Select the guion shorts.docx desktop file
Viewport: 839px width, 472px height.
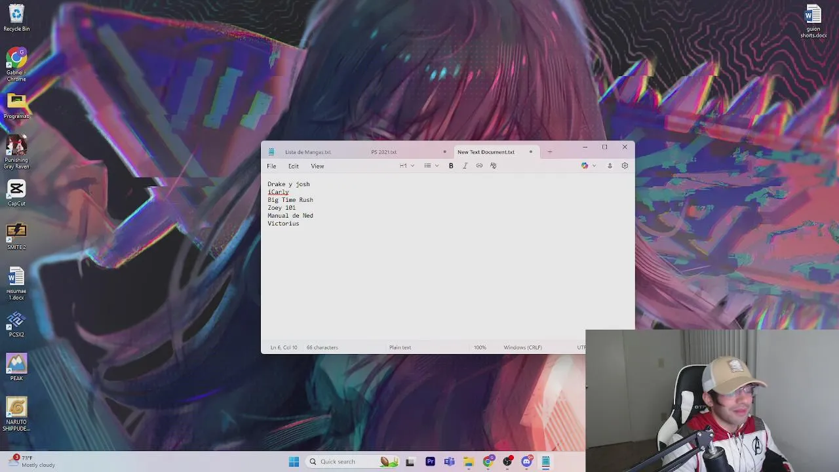click(x=813, y=22)
